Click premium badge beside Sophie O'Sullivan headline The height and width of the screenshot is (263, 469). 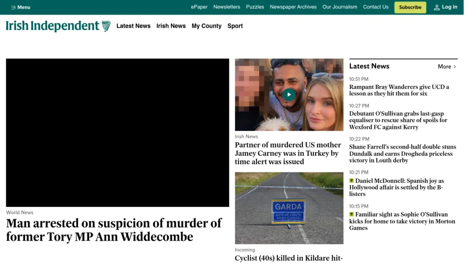coord(351,214)
